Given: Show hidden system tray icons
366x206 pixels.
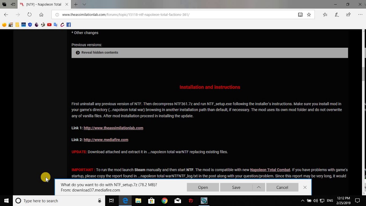Looking at the screenshot, I should [303, 201].
